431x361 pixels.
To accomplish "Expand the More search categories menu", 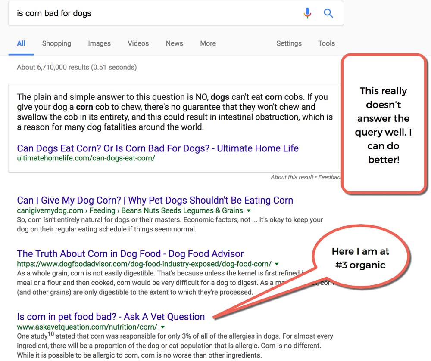I will [x=208, y=43].
